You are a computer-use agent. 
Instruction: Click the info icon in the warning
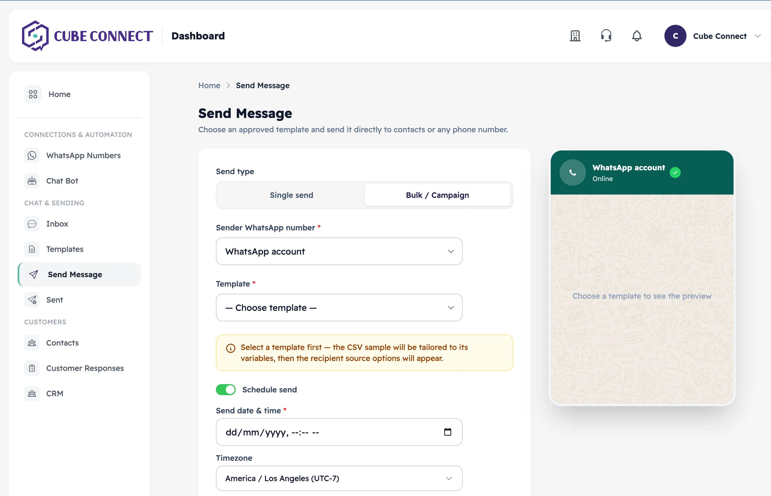click(231, 348)
